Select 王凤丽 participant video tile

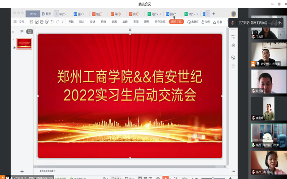coord(269,27)
